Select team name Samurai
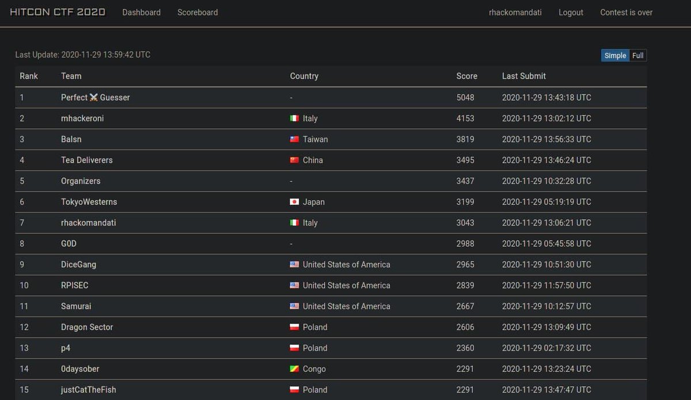The width and height of the screenshot is (691, 400). click(x=76, y=306)
